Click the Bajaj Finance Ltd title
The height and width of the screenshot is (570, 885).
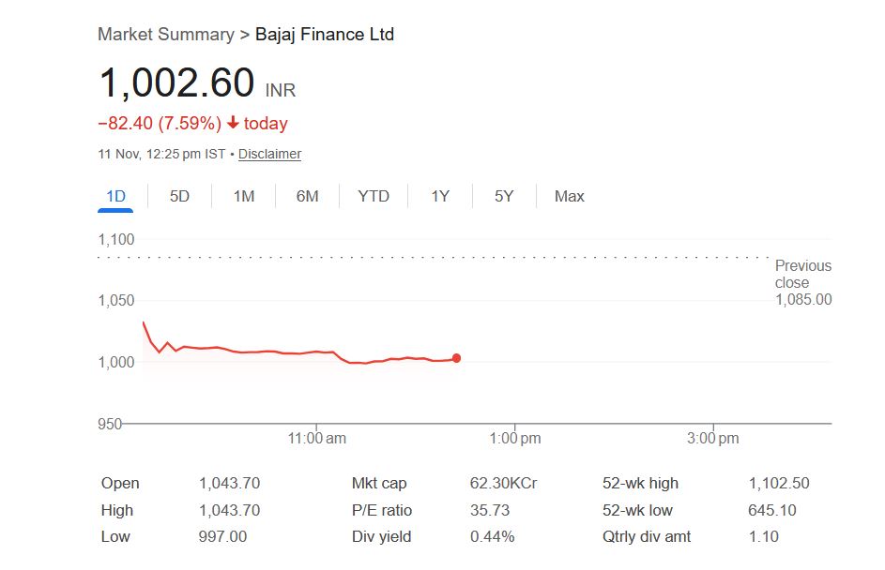(x=325, y=35)
